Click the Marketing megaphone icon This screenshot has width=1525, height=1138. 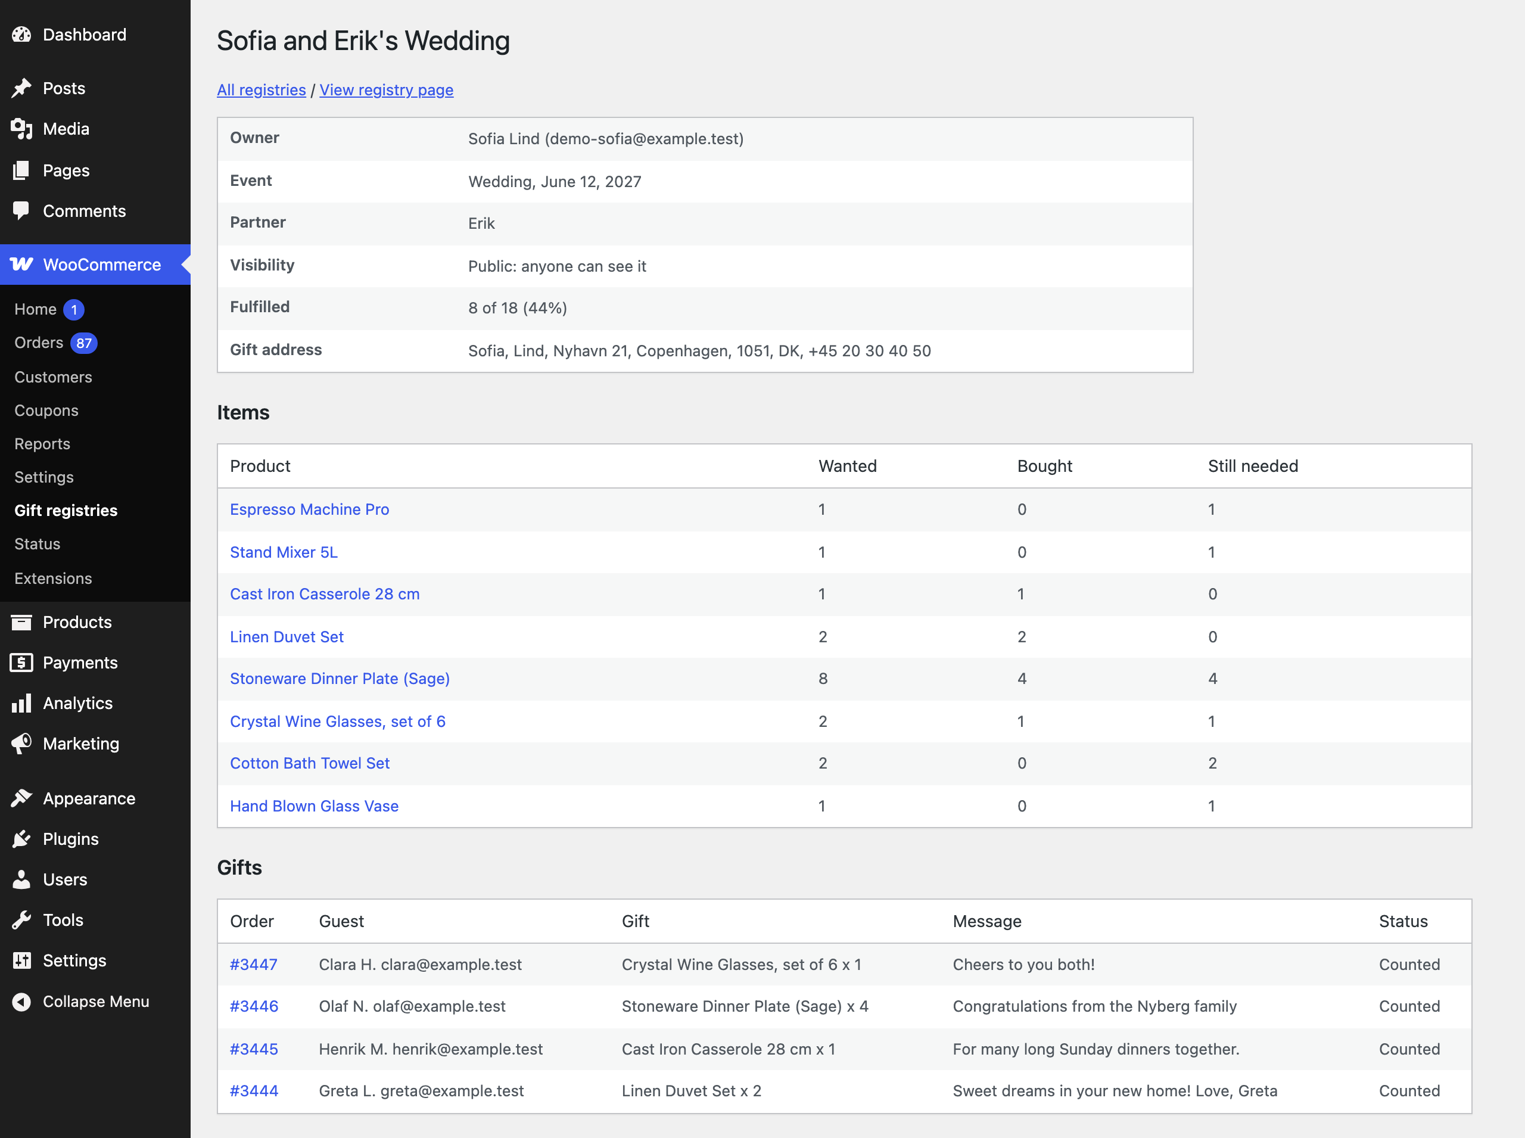coord(21,744)
